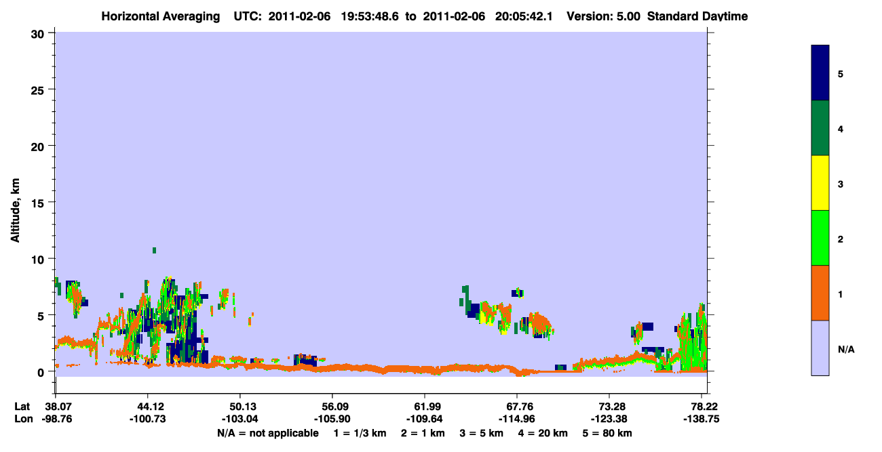Click the y-axis tick label 30
Viewport: 882px width, 452px height.
[x=39, y=33]
